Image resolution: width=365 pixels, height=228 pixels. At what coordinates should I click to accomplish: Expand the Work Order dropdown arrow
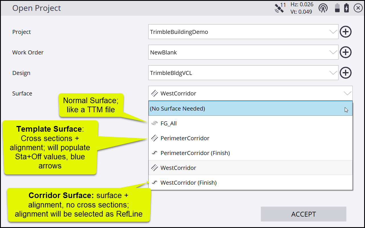click(x=333, y=52)
